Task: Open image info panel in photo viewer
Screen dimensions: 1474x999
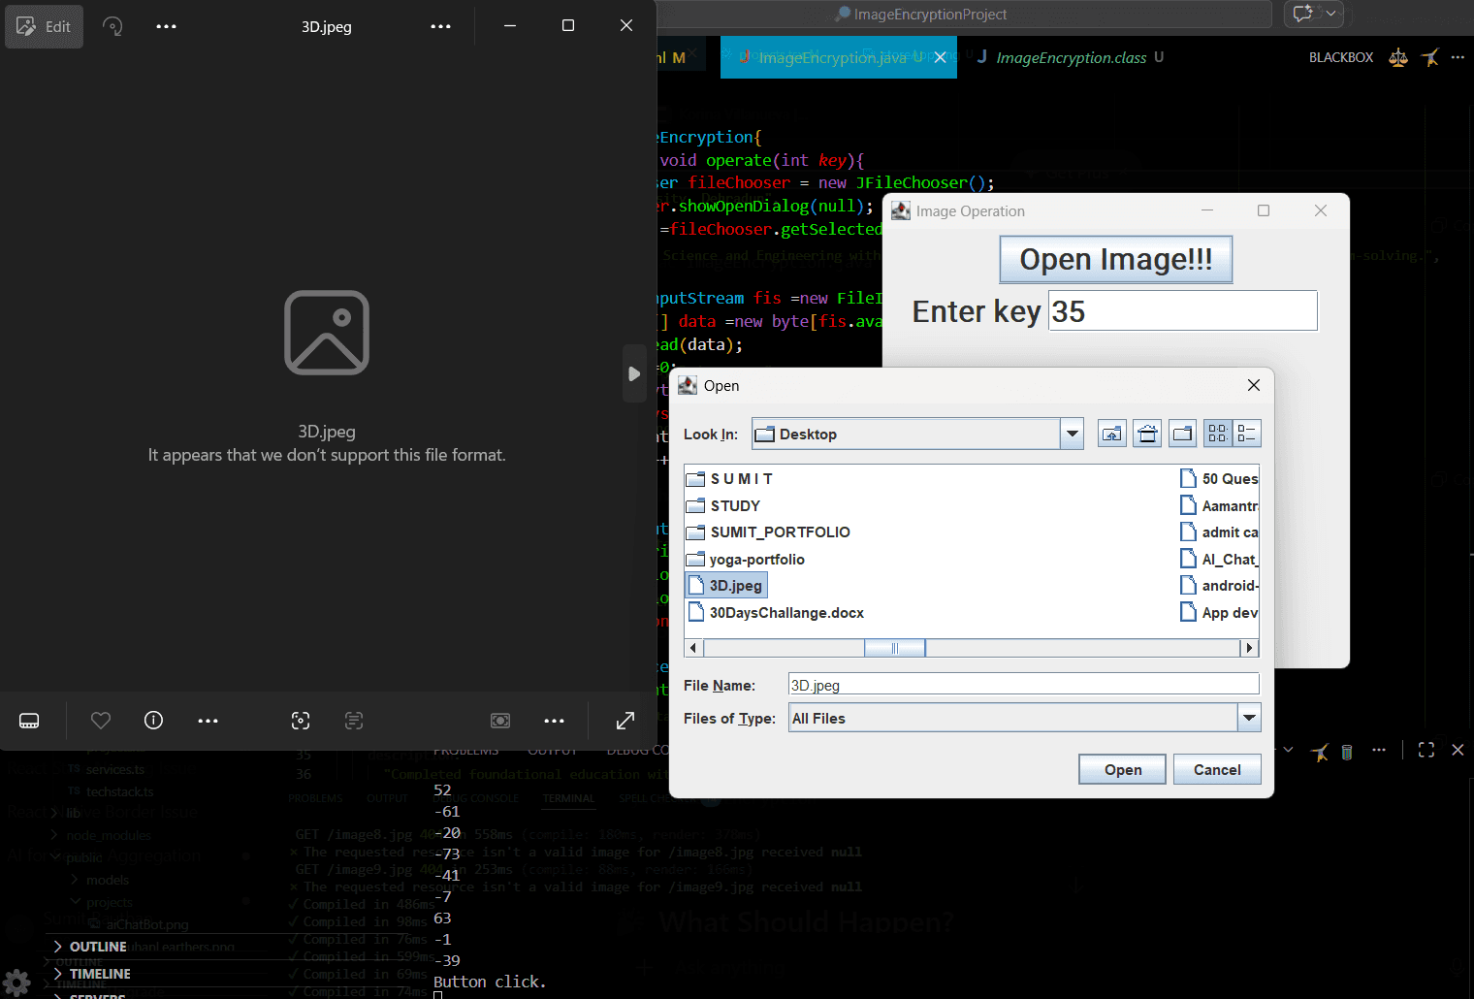Action: pyautogui.click(x=153, y=720)
